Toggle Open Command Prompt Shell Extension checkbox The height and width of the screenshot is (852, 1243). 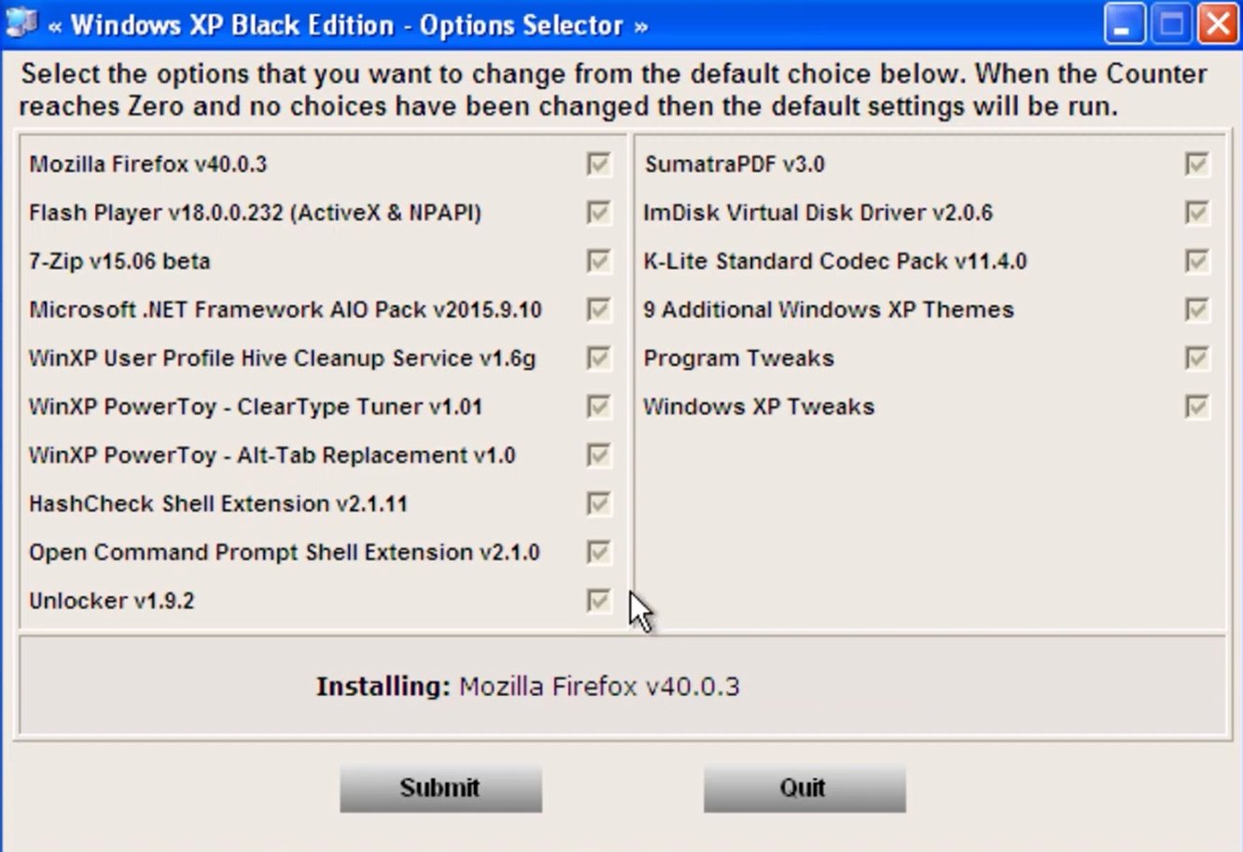tap(598, 552)
